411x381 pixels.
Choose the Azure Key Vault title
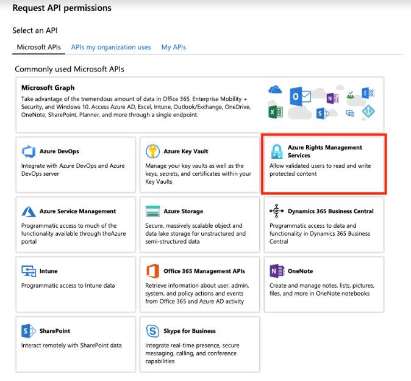click(186, 151)
